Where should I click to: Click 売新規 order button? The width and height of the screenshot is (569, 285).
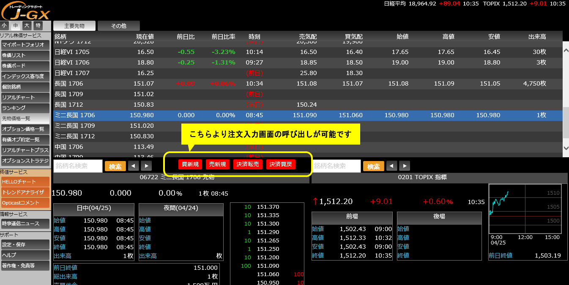(218, 164)
